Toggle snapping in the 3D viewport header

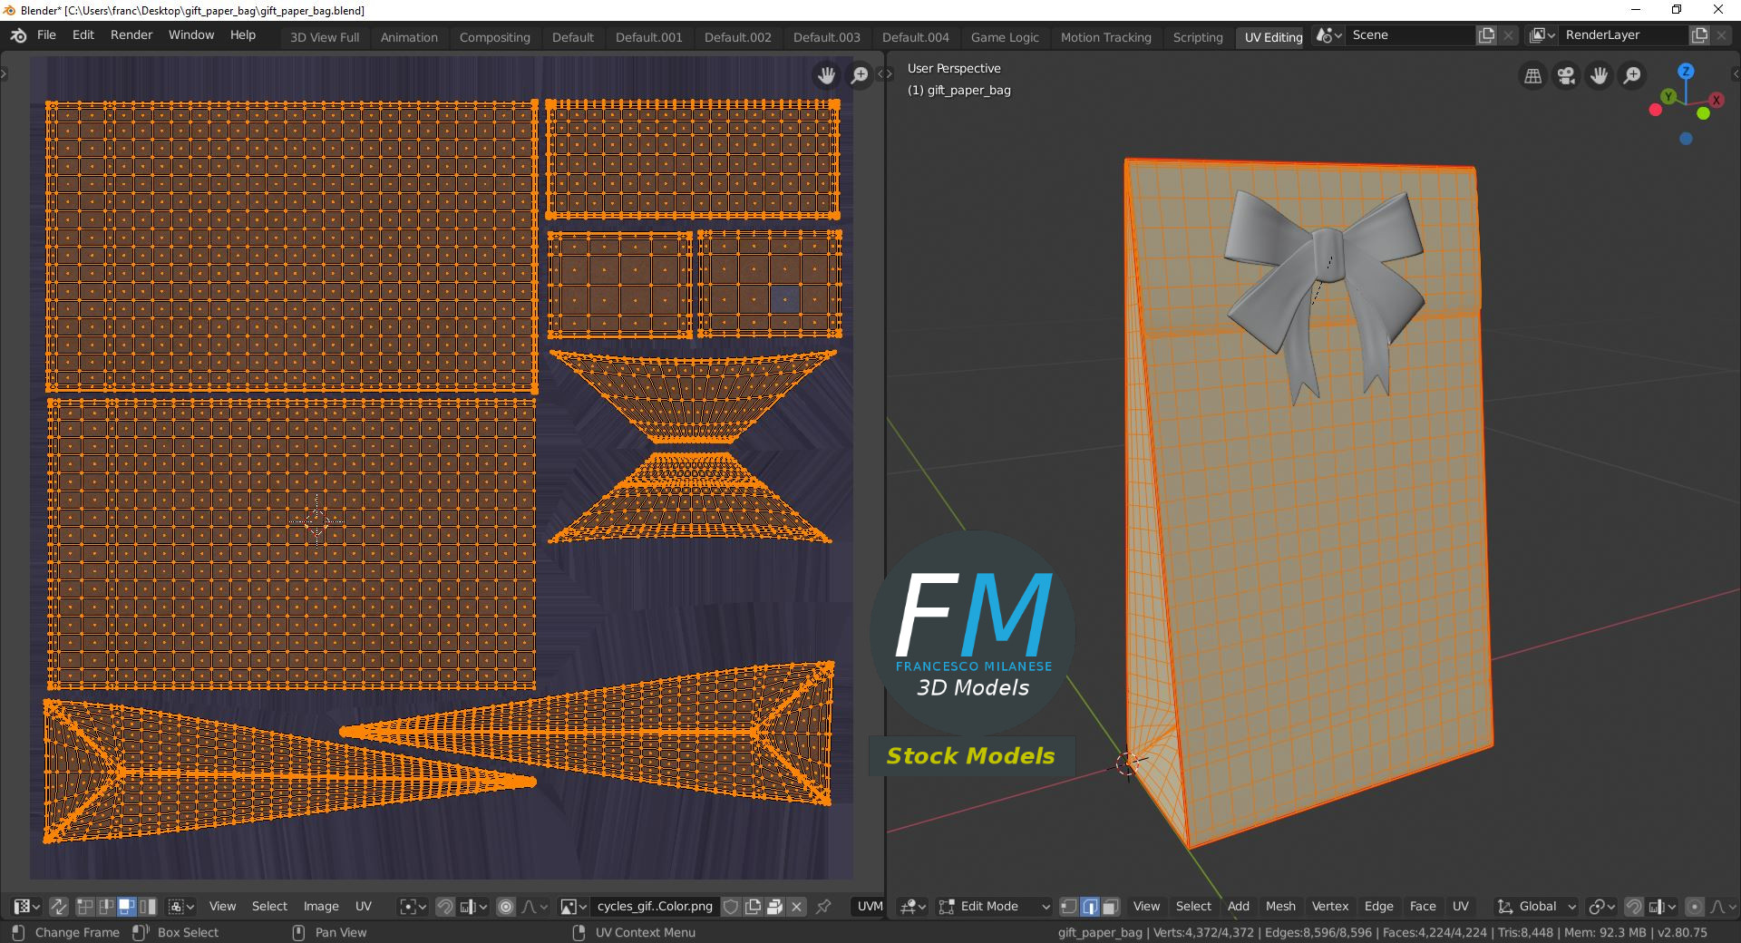pyautogui.click(x=1634, y=907)
